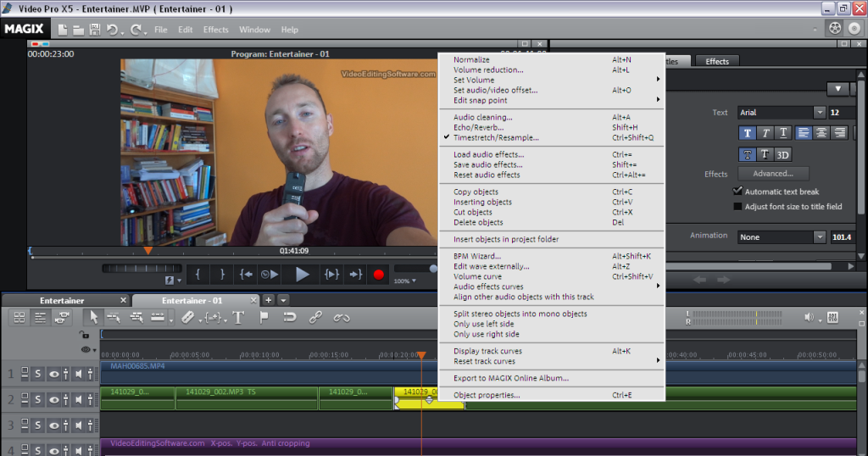Apply the italic text style

point(765,133)
